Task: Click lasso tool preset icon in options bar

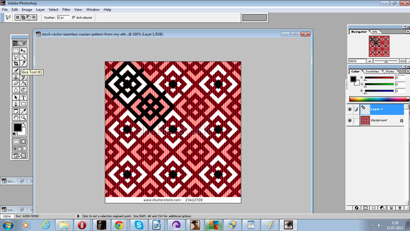Action: tap(8, 17)
